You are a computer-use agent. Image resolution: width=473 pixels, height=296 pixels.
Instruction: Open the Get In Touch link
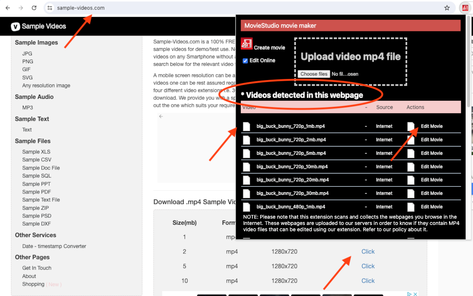[x=37, y=268]
